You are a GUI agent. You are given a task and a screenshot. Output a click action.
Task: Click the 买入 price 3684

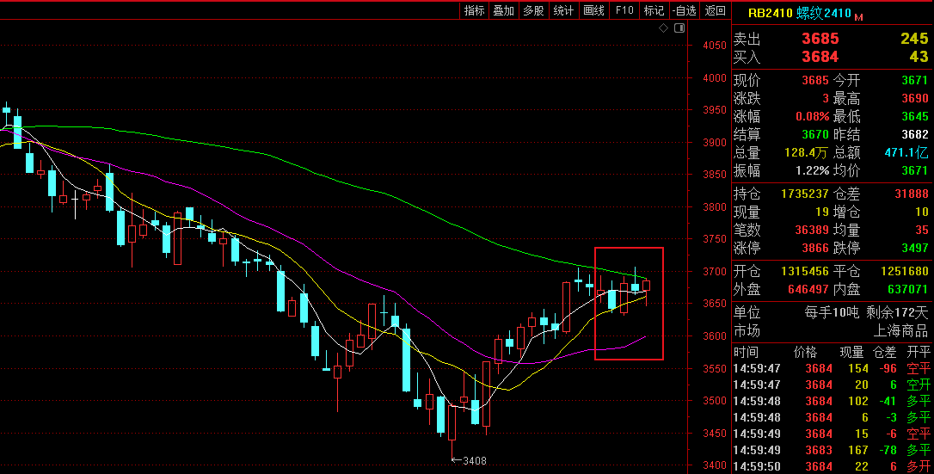(x=820, y=57)
